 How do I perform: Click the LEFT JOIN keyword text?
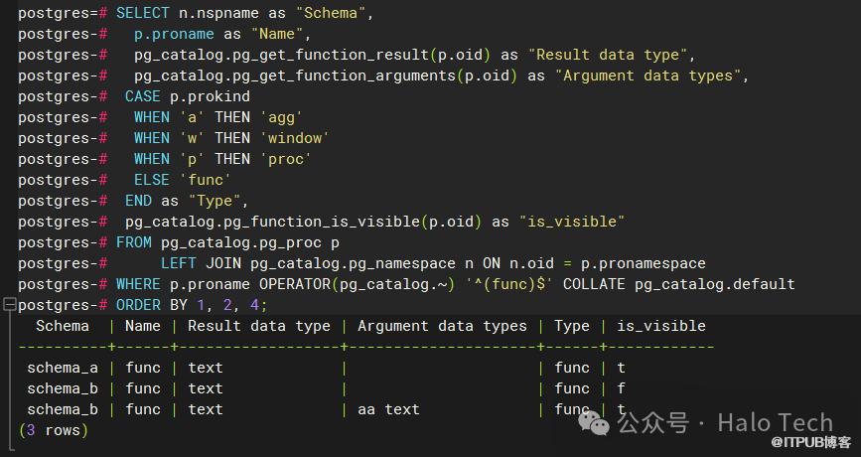pyautogui.click(x=201, y=263)
